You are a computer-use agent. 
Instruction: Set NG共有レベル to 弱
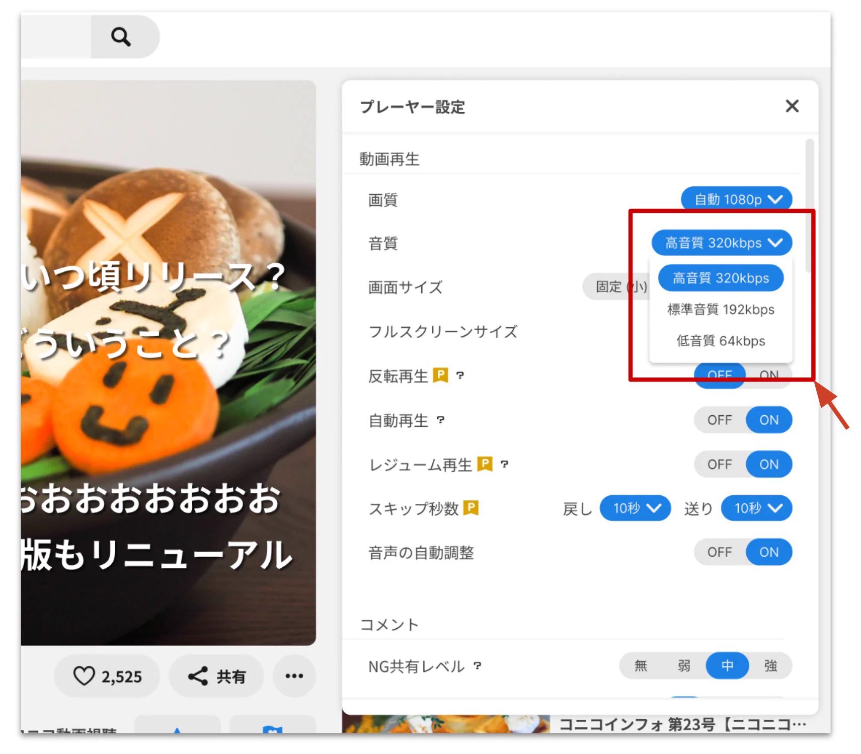[684, 666]
